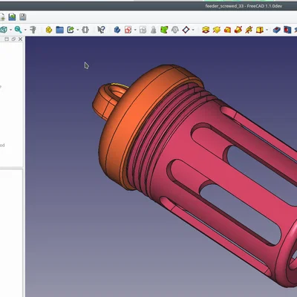Create a new Part with yellow icon
This screenshot has width=297, height=297.
pyautogui.click(x=49, y=30)
